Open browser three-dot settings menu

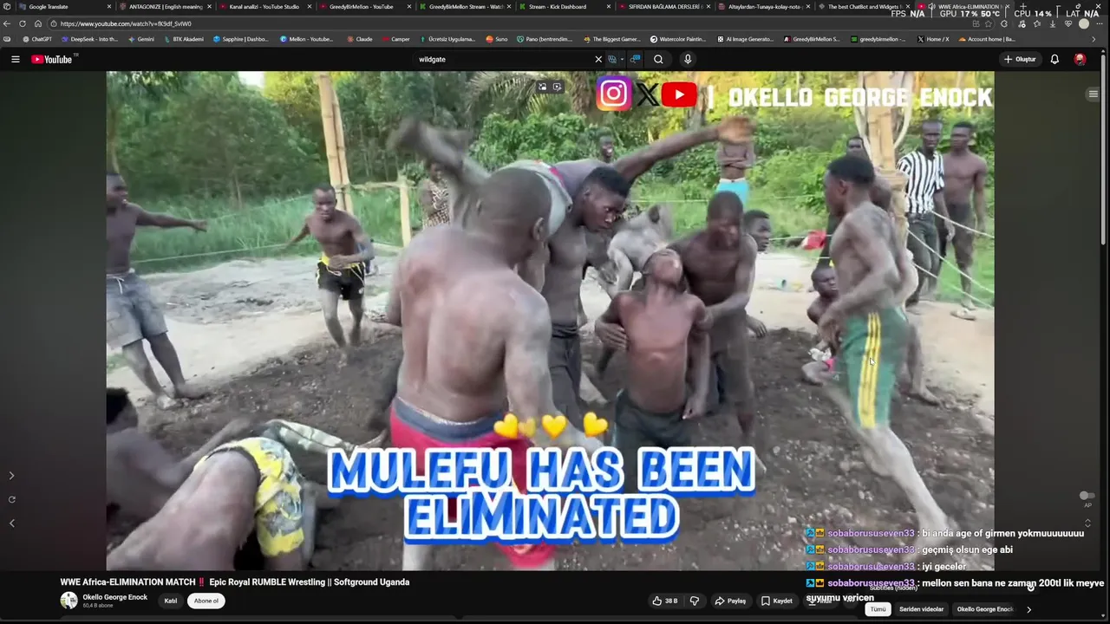(x=1100, y=23)
